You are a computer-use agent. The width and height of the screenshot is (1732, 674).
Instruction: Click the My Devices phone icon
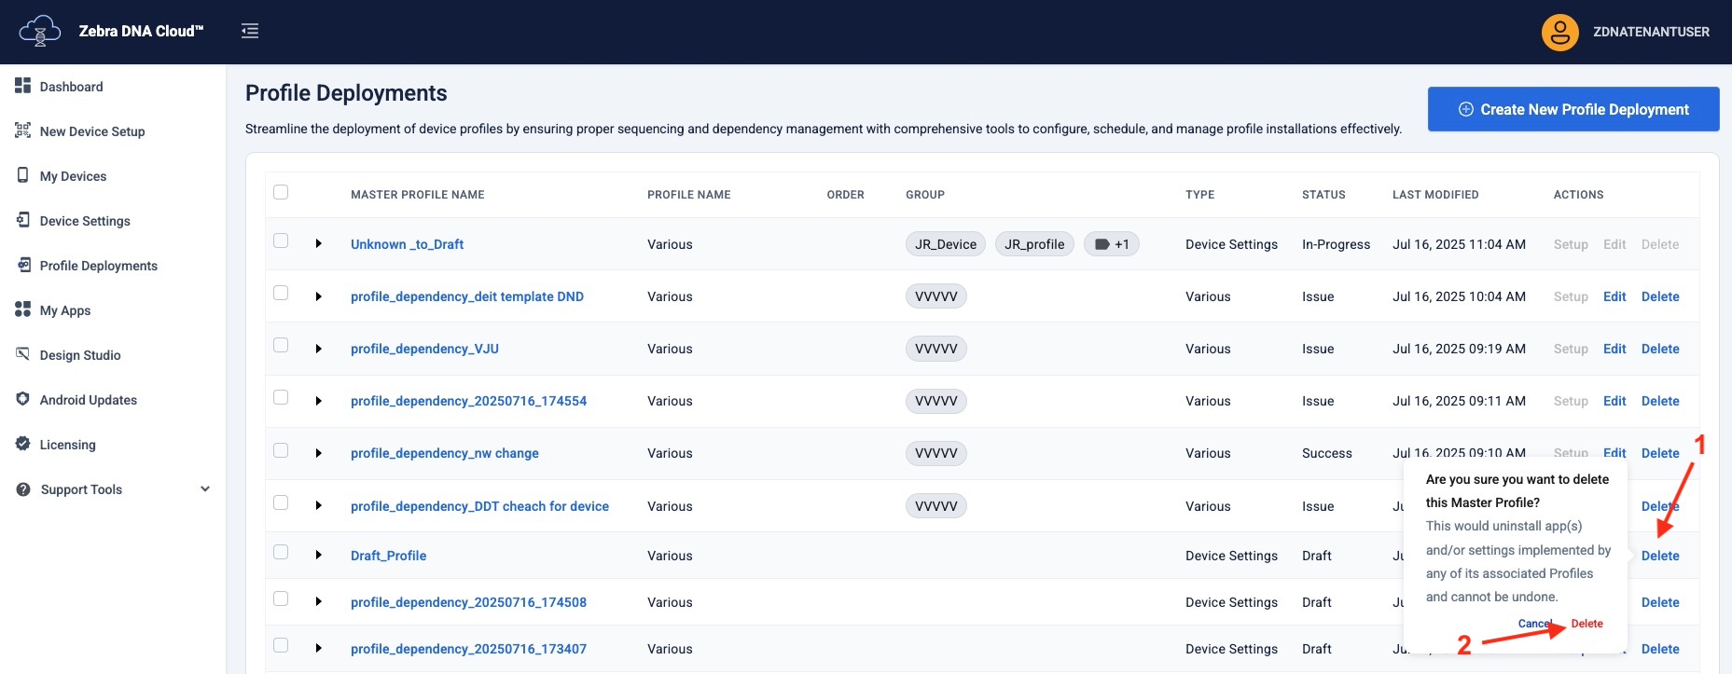coord(23,175)
